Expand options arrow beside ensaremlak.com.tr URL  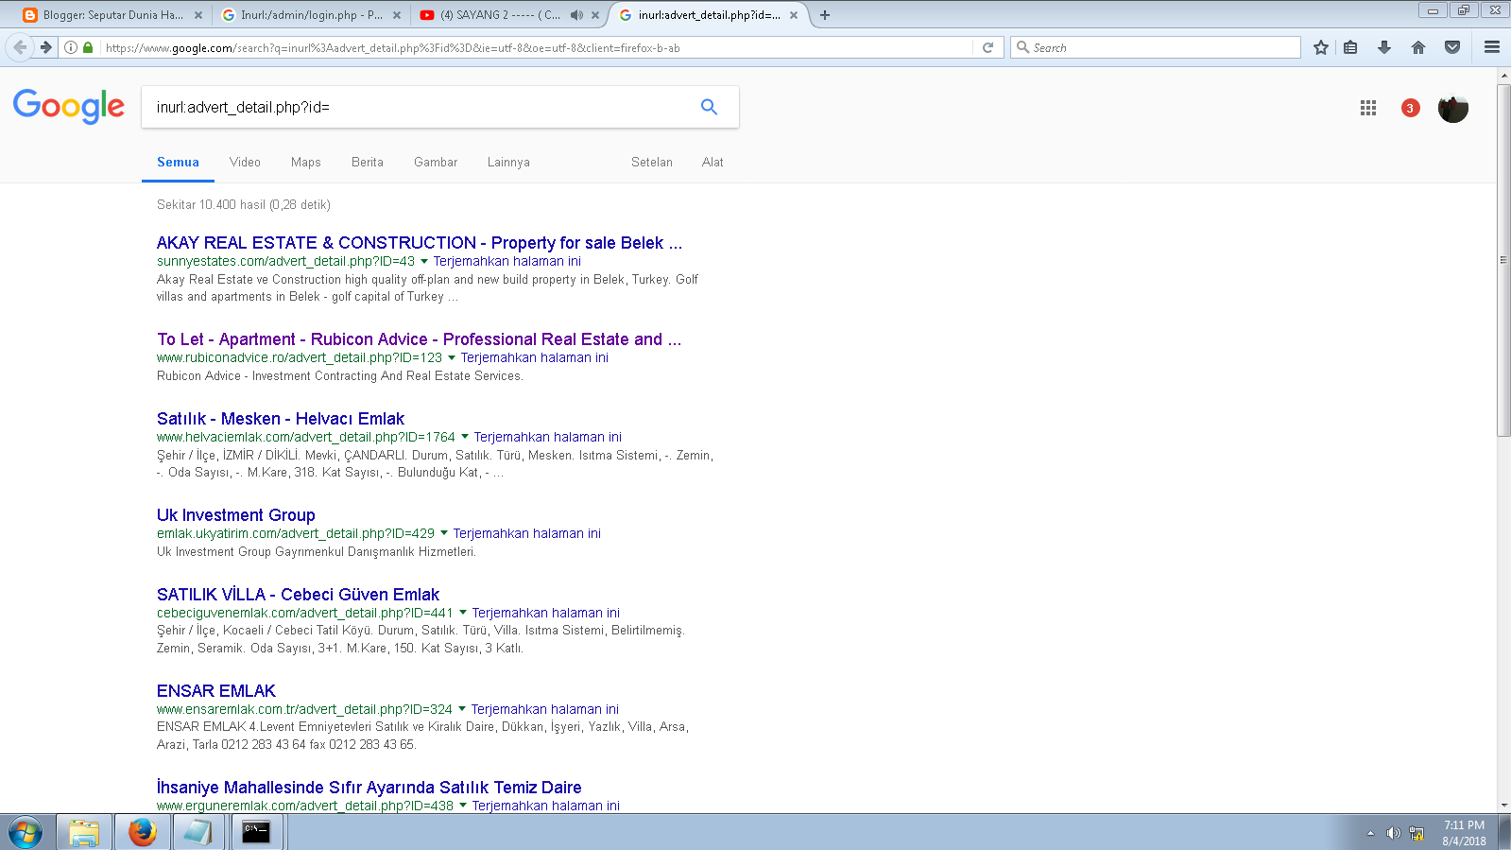462,709
